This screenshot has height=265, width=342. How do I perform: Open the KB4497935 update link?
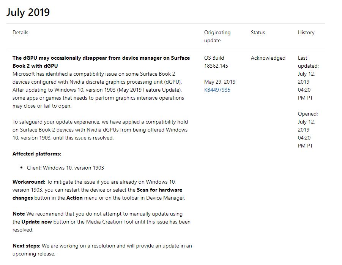tap(216, 89)
